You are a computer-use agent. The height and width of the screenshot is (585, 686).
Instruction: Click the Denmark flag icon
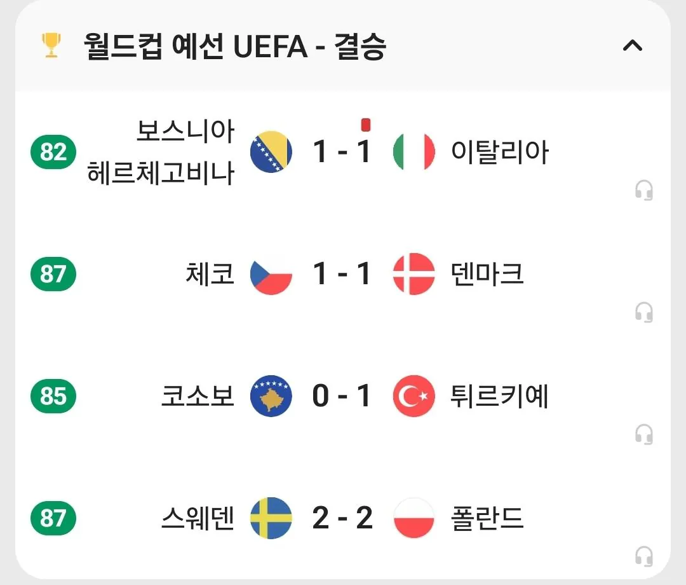click(414, 274)
